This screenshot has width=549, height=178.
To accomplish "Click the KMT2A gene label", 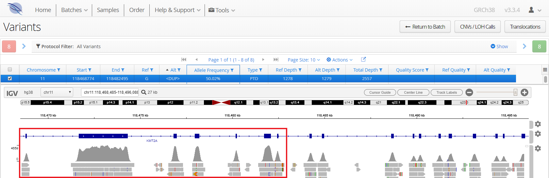I will pyautogui.click(x=152, y=141).
